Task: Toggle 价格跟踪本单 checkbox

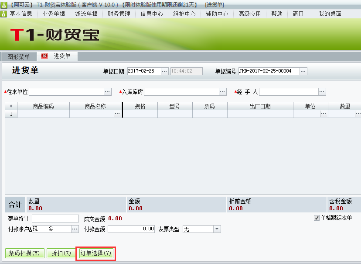Action: coord(317,218)
